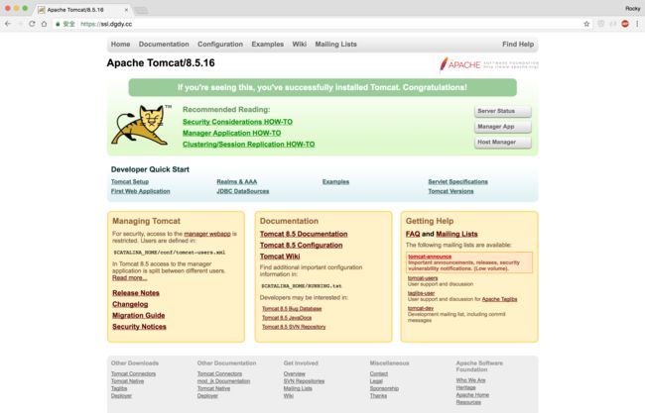Click the manager webapp link
Viewport: 645px width, 413px height.
(x=207, y=234)
